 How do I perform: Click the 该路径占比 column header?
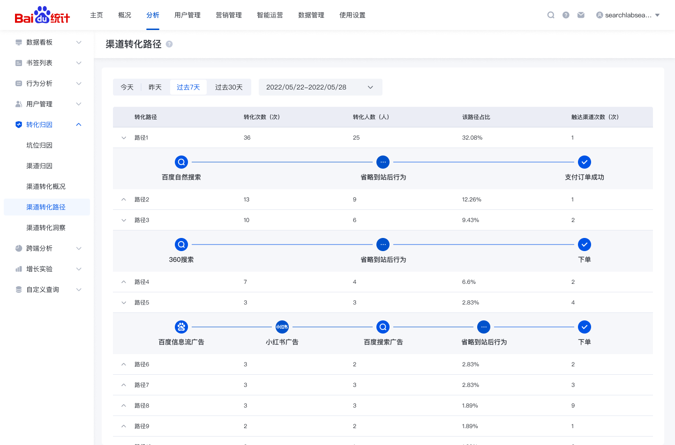[x=476, y=117]
